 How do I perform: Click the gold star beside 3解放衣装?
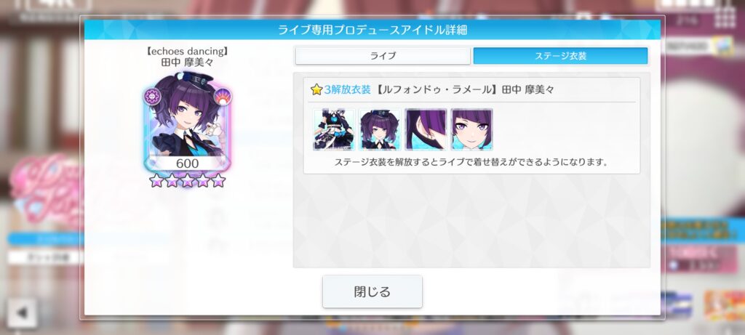(x=316, y=89)
